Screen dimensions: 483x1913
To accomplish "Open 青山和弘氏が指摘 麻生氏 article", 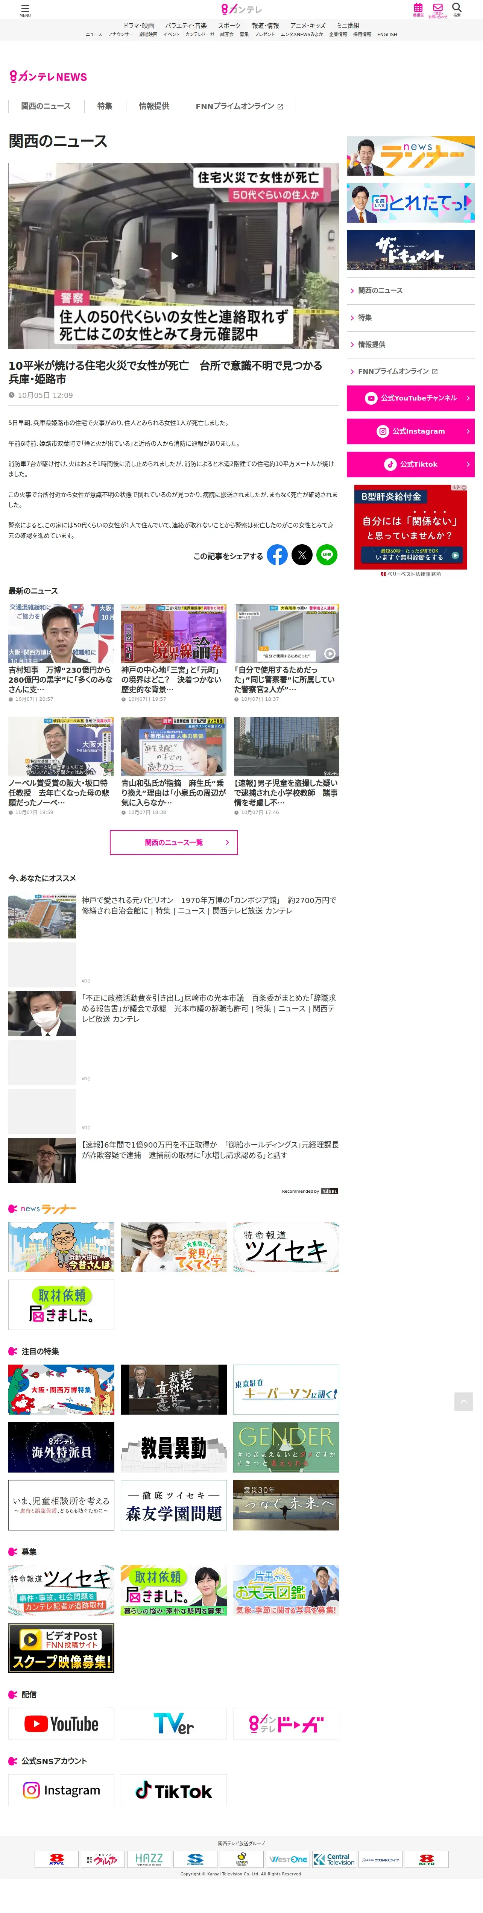I will [x=174, y=767].
